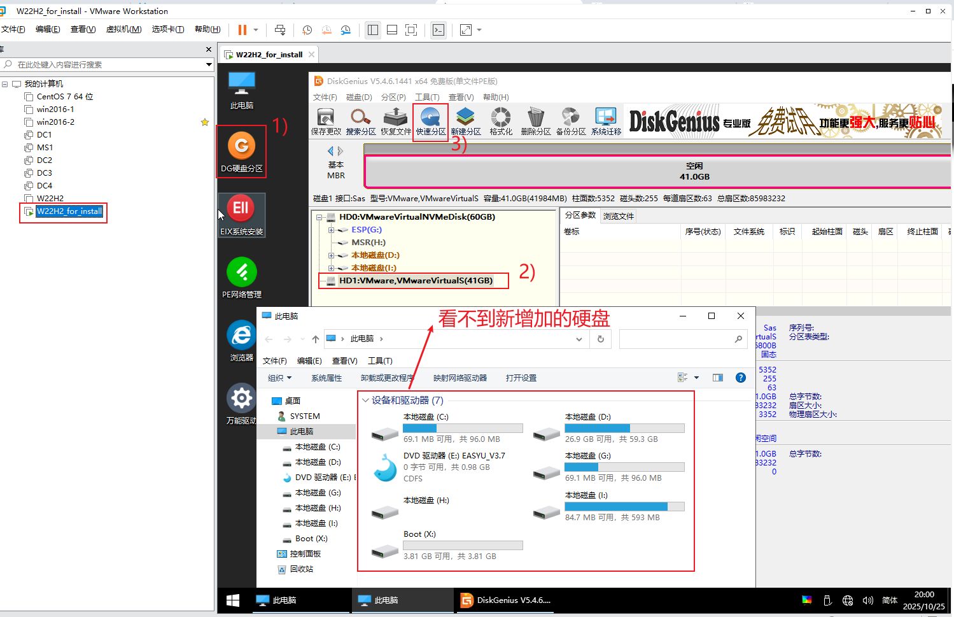Click the Save Changes (保存更改) icon
The image size is (954, 617).
(326, 120)
